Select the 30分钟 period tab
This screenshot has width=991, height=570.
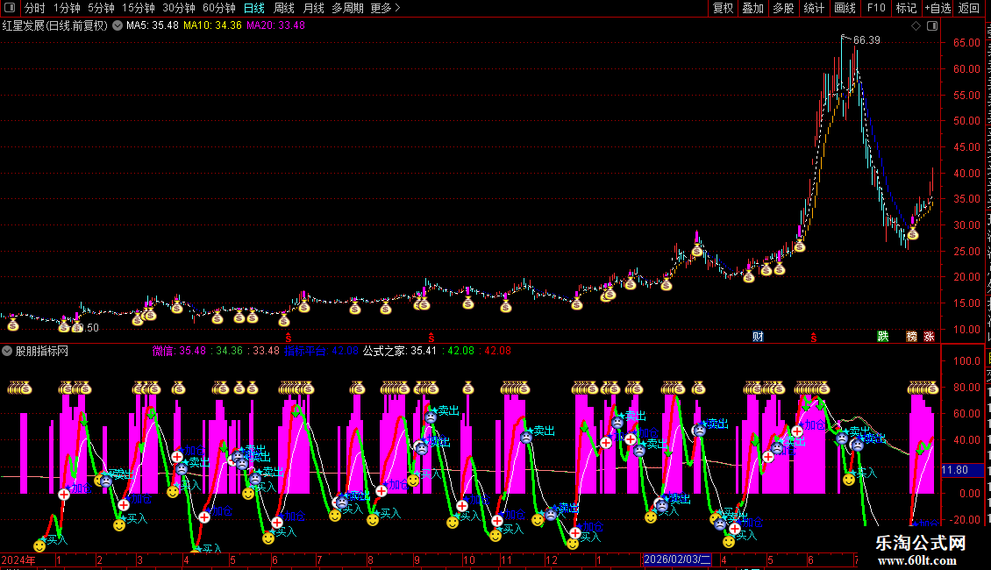coord(179,8)
